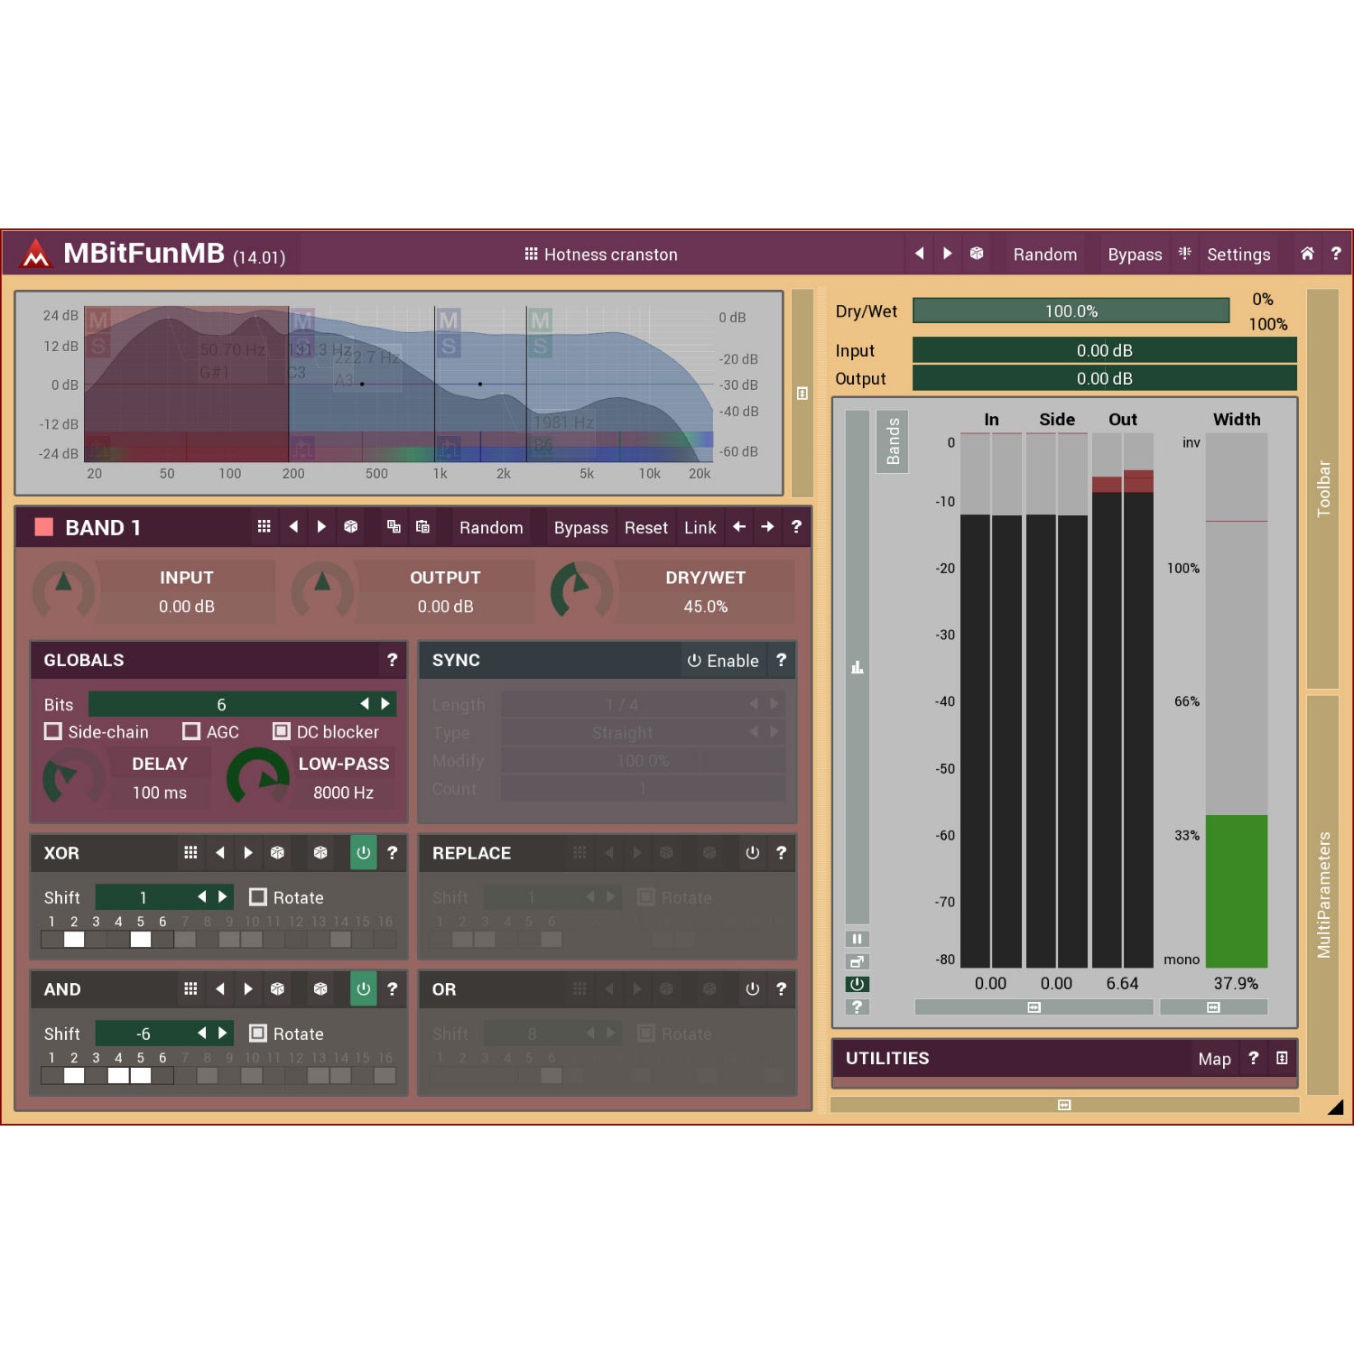
Task: Collapse the spectrum graph side expander
Action: point(802,393)
